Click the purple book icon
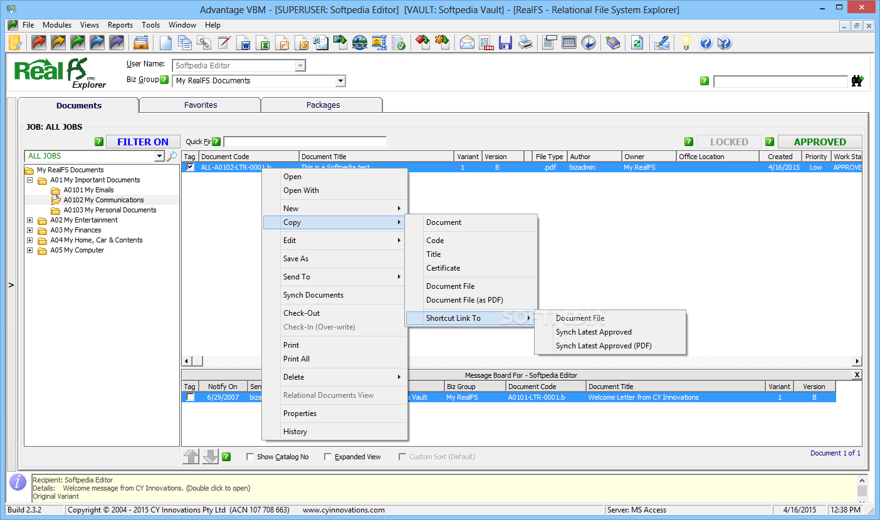880x520 pixels. tap(612, 43)
